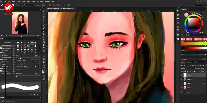Open the Image menu
The image size is (207, 103).
point(13,2)
